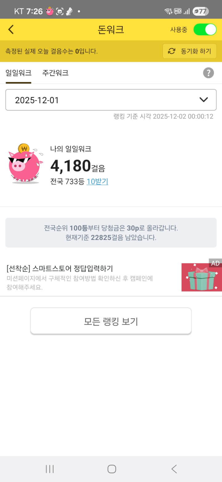Tap the 10받기 reward link
The width and height of the screenshot is (222, 482).
click(97, 182)
